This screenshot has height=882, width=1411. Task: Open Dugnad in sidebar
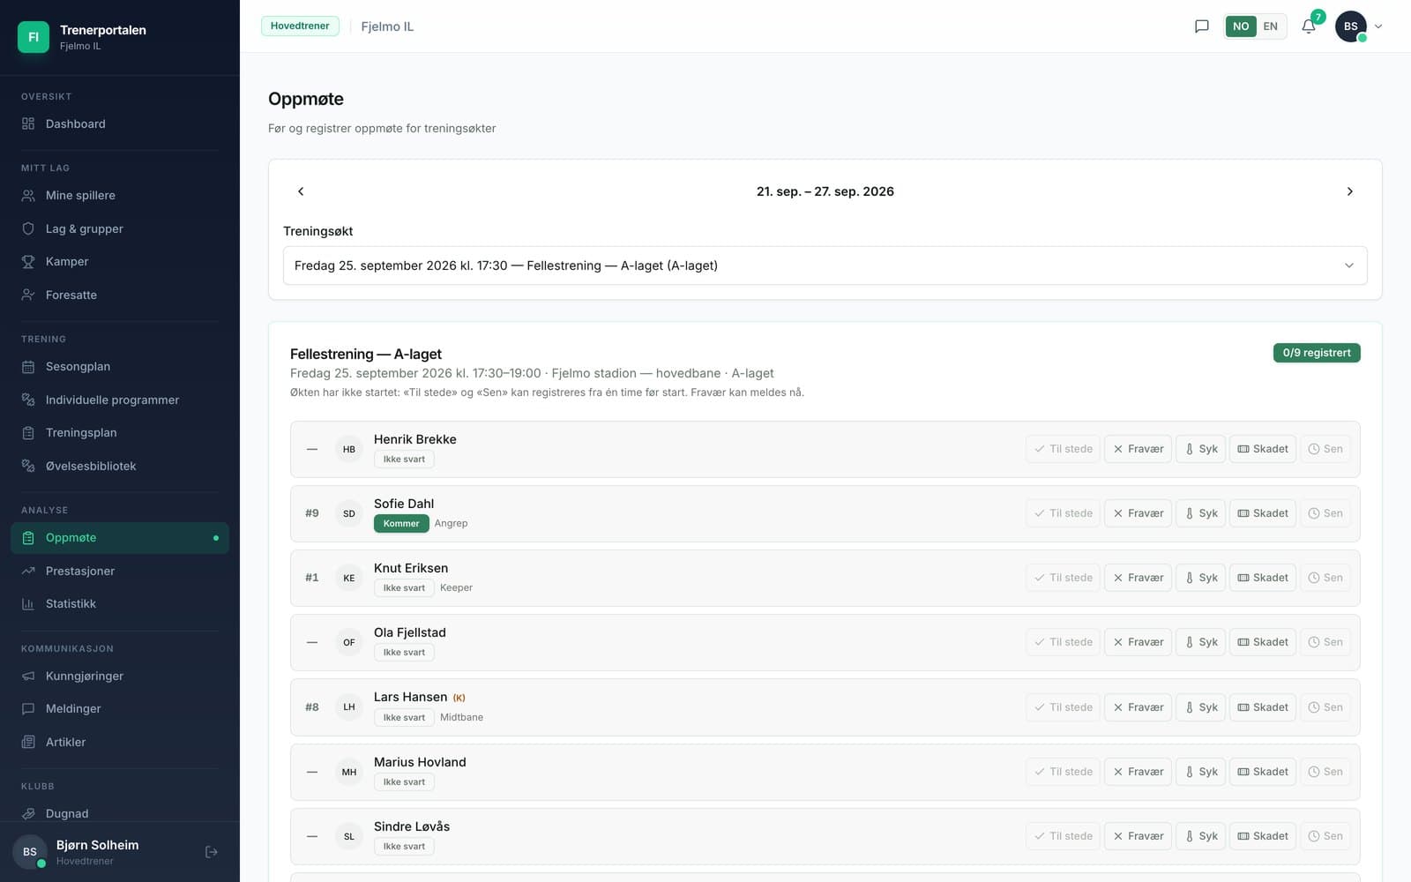[120, 813]
